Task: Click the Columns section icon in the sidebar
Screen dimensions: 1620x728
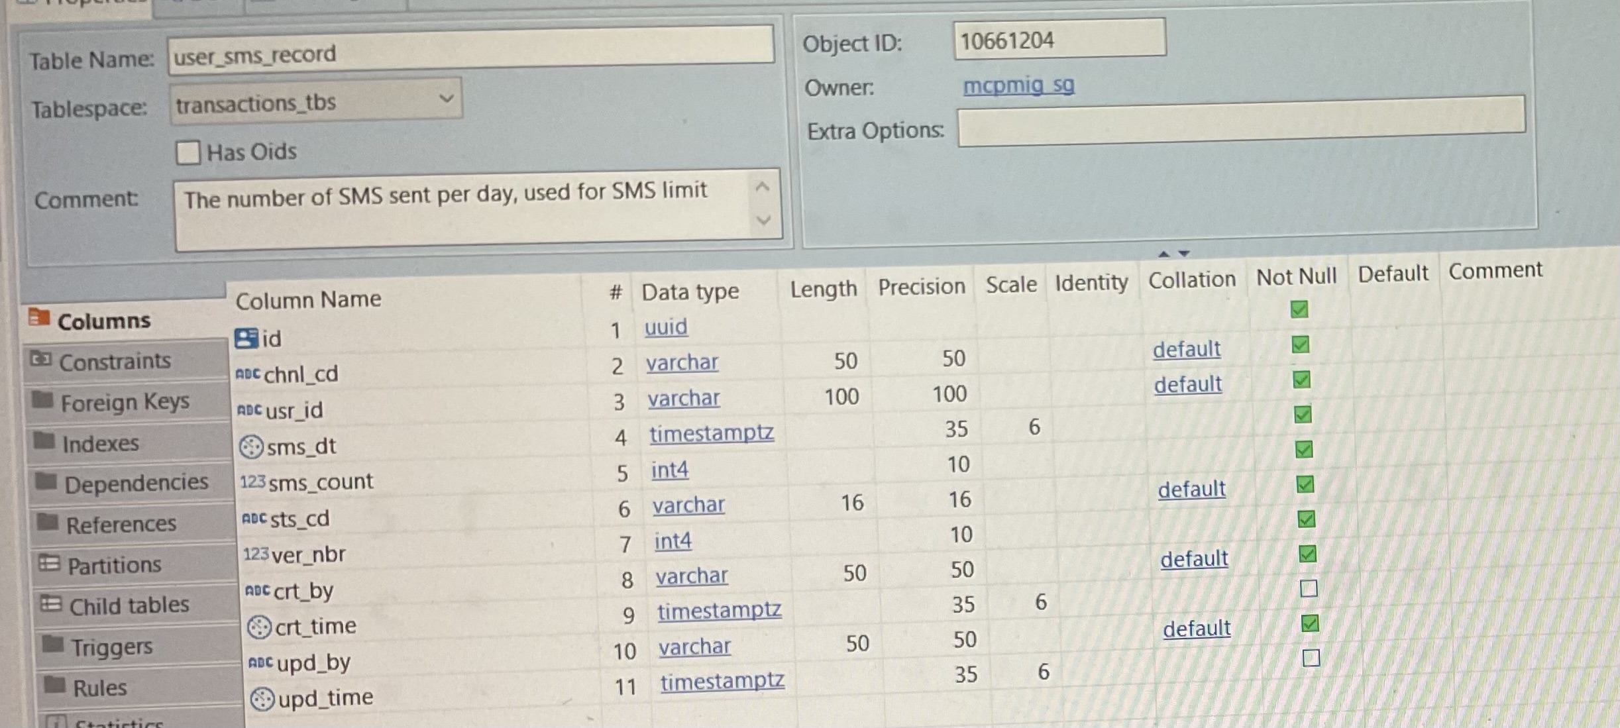Action: 39,318
